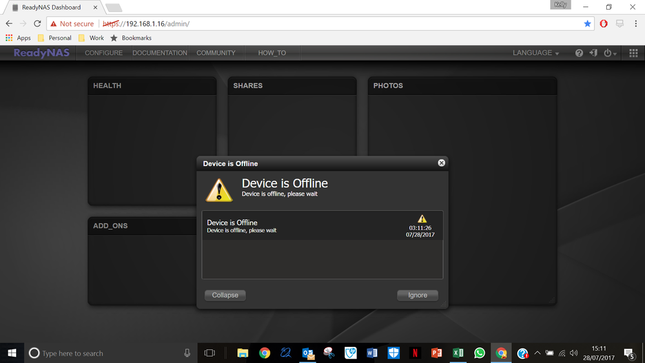Open the first Chrome taskbar icon
645x363 pixels.
coord(265,353)
